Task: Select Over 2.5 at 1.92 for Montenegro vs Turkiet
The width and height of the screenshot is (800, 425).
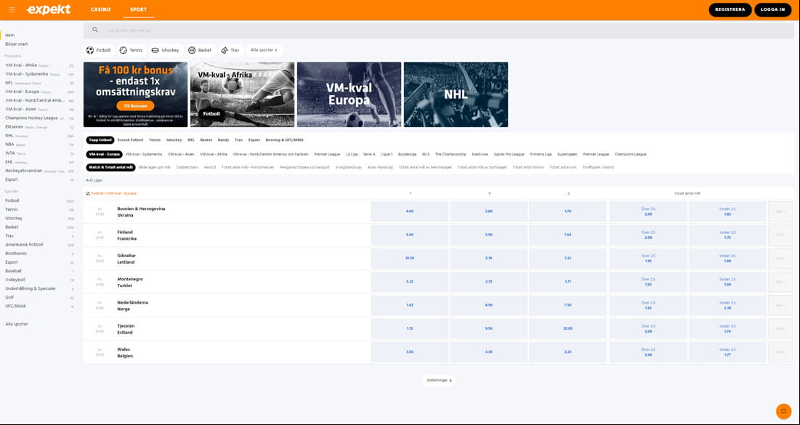Action: click(x=648, y=282)
